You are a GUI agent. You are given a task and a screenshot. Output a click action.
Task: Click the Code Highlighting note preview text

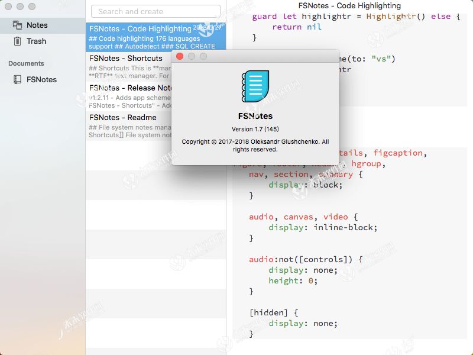click(152, 42)
